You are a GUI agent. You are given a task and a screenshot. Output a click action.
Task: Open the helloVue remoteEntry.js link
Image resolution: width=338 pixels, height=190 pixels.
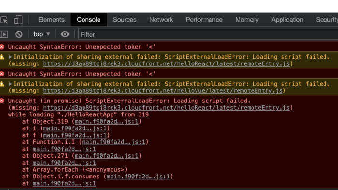pos(163,91)
